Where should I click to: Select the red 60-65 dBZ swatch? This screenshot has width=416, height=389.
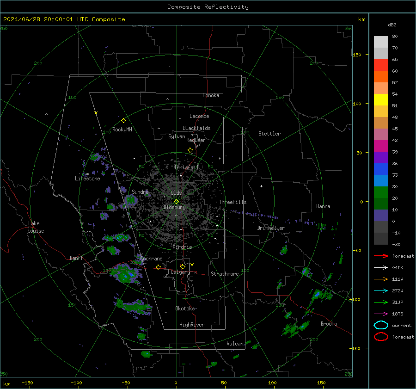[381, 65]
